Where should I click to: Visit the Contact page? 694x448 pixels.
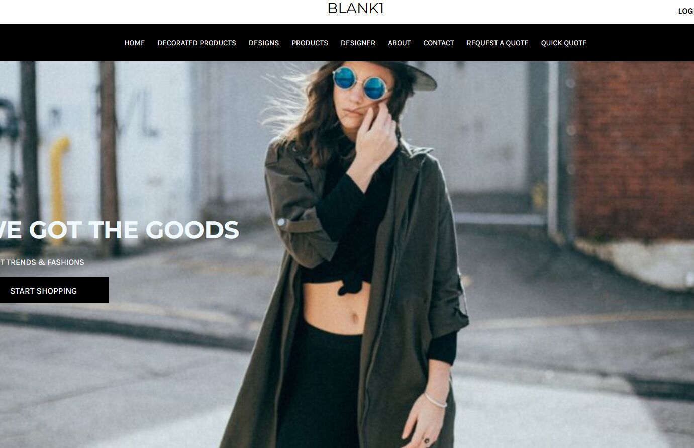tap(438, 43)
